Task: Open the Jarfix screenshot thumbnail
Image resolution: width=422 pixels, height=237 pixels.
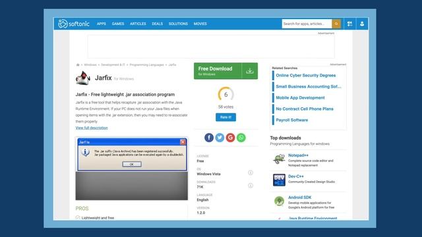Action: pos(132,169)
